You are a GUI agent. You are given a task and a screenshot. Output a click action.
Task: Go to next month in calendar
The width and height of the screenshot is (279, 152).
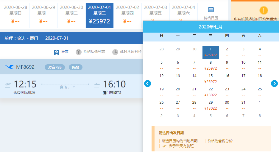[274, 84]
